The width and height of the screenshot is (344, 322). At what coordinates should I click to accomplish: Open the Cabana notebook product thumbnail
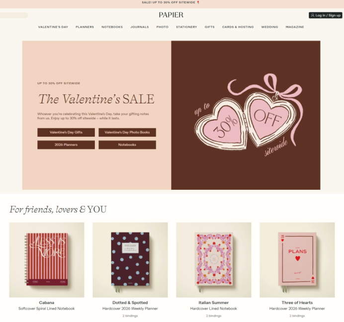(x=47, y=260)
